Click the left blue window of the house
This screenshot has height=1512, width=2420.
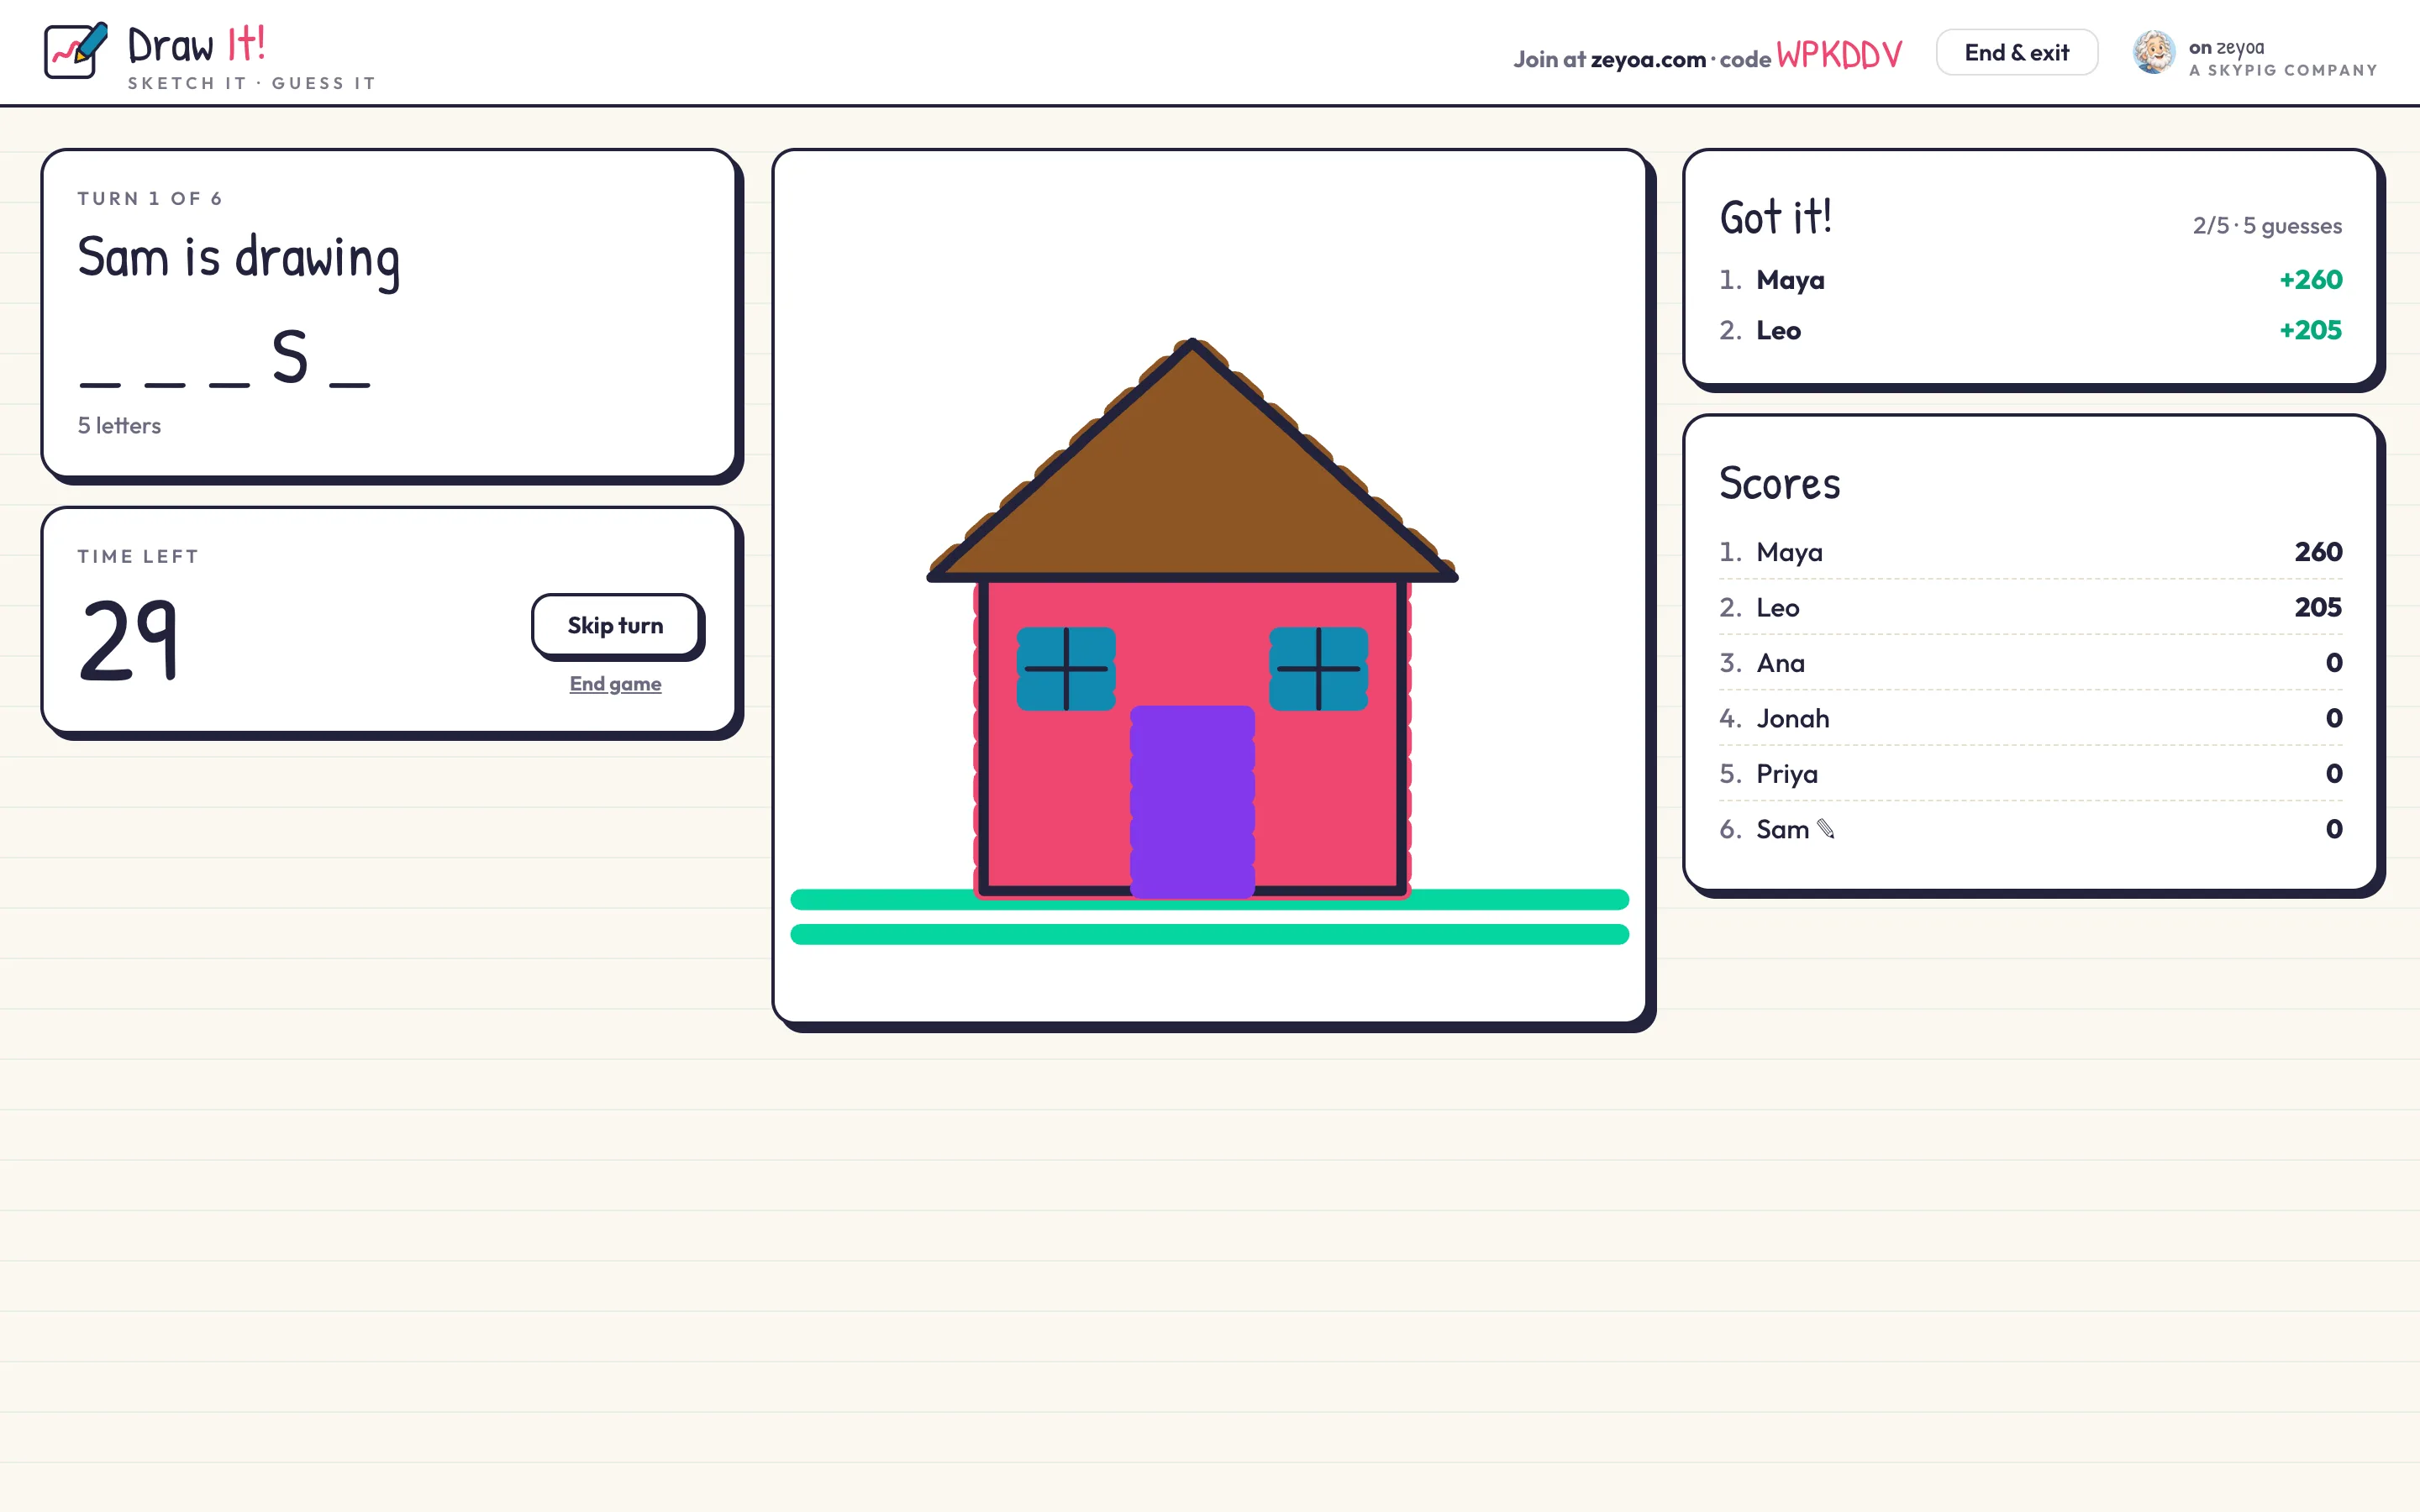click(1066, 669)
